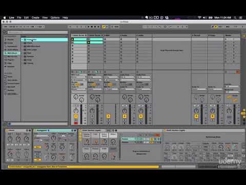
Task: Toggle the yellow Automation Arm button
Action: (104, 27)
